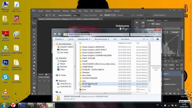
Task: Open the collapsed Actions play panel icon
Action: tap(137, 23)
